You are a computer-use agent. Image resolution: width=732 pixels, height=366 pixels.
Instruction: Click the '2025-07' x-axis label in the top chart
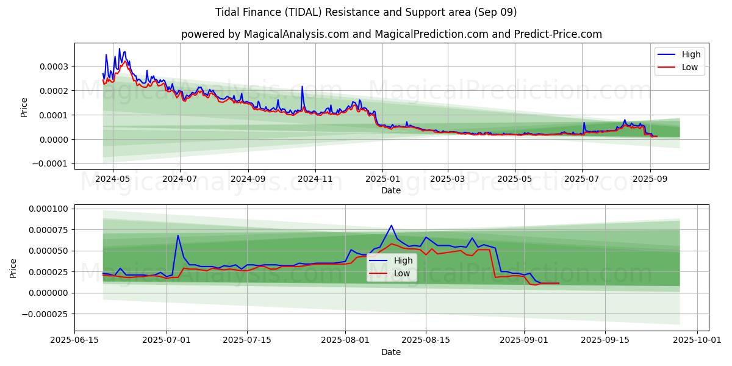point(582,180)
